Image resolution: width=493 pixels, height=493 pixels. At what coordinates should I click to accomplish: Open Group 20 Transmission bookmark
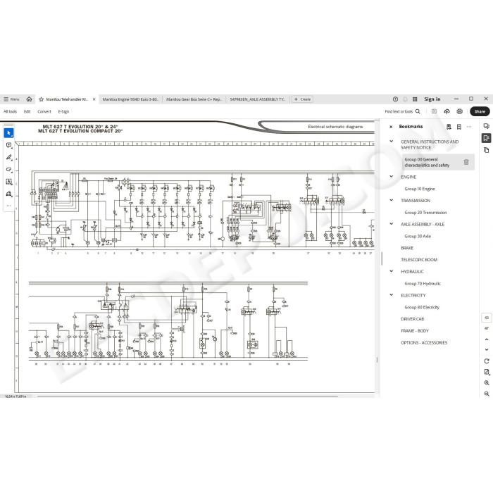[425, 213]
